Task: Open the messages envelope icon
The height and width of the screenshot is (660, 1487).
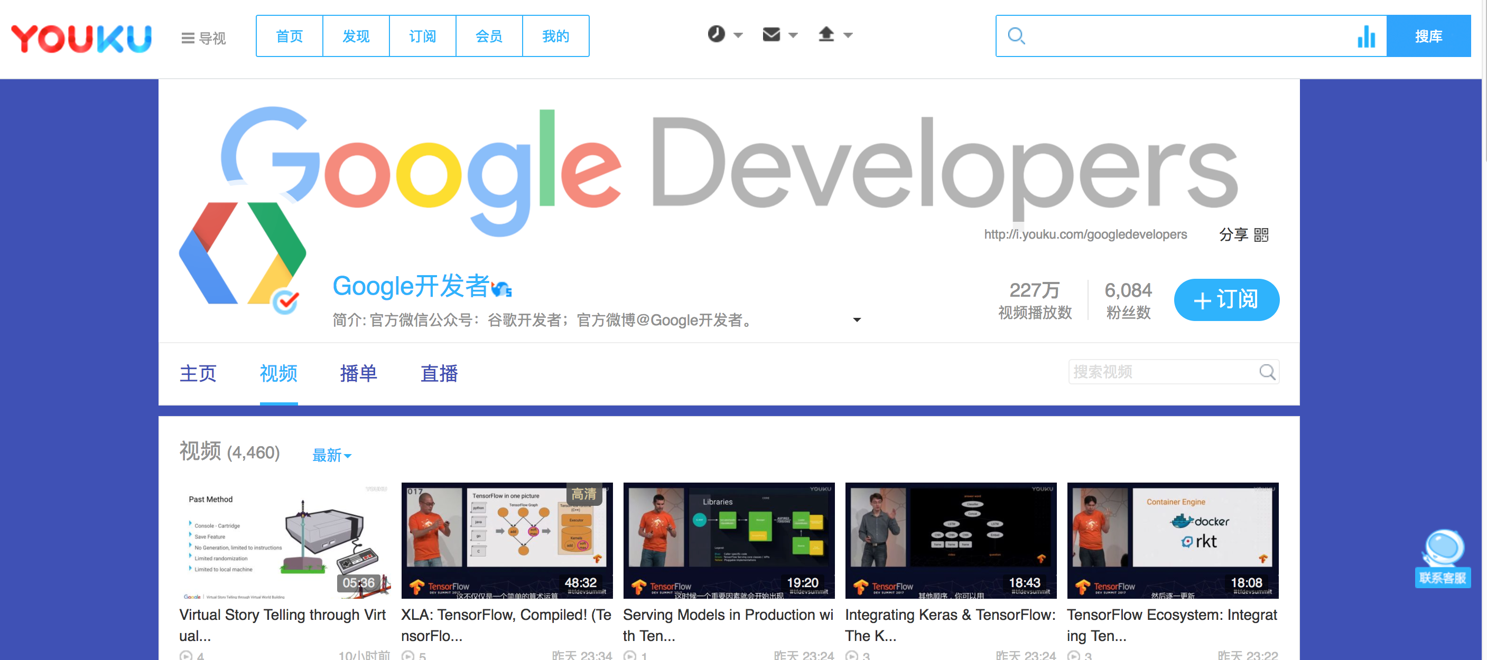Action: (x=771, y=35)
